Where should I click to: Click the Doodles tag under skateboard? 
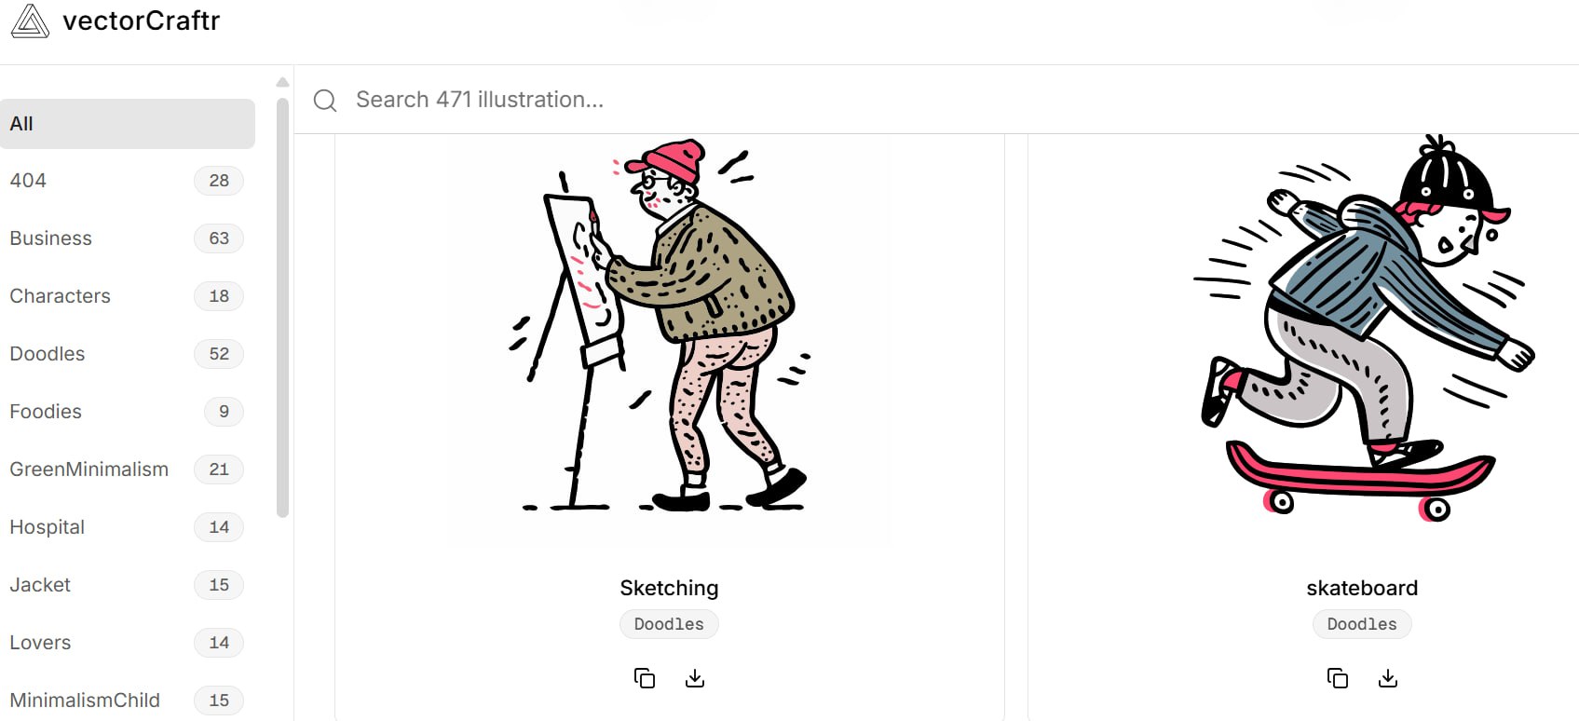point(1362,624)
